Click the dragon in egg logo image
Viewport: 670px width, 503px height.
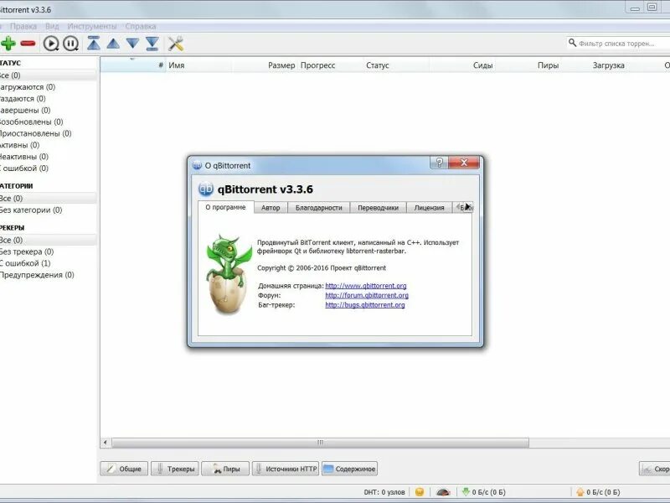(x=229, y=274)
